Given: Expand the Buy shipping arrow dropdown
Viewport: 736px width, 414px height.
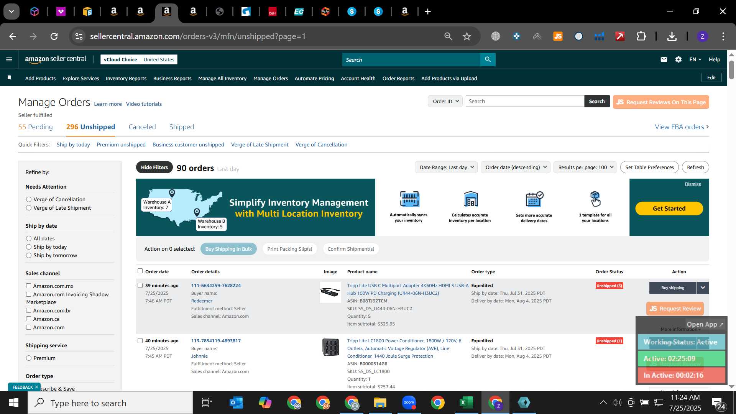Looking at the screenshot, I should click(x=703, y=287).
